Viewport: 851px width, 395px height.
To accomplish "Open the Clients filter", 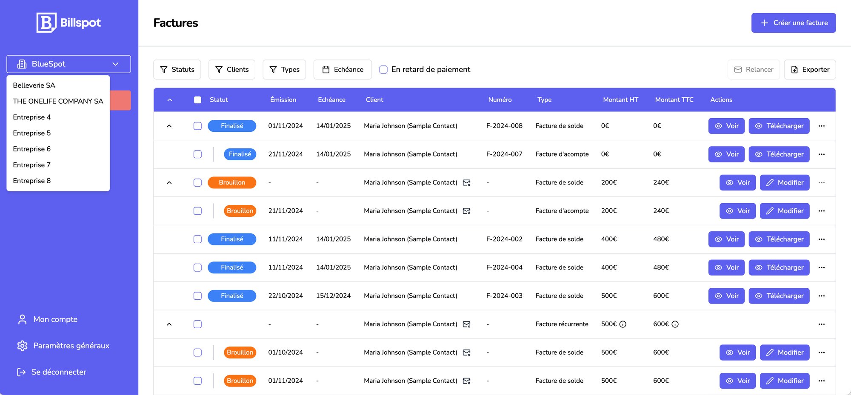I will click(x=232, y=69).
